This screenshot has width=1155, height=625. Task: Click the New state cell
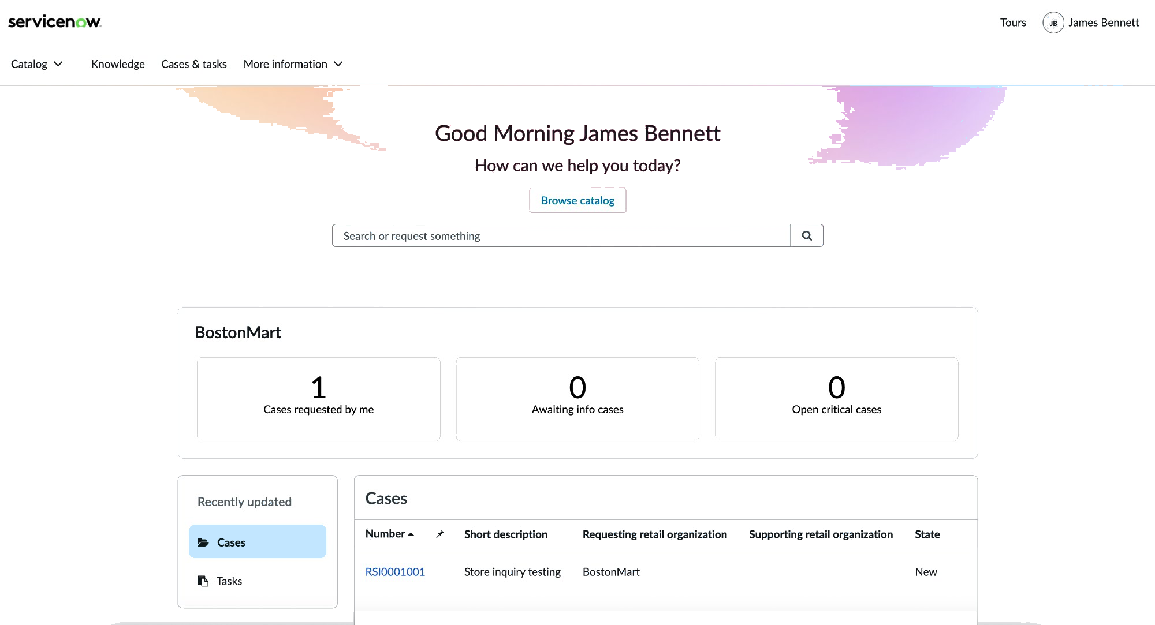pyautogui.click(x=926, y=572)
